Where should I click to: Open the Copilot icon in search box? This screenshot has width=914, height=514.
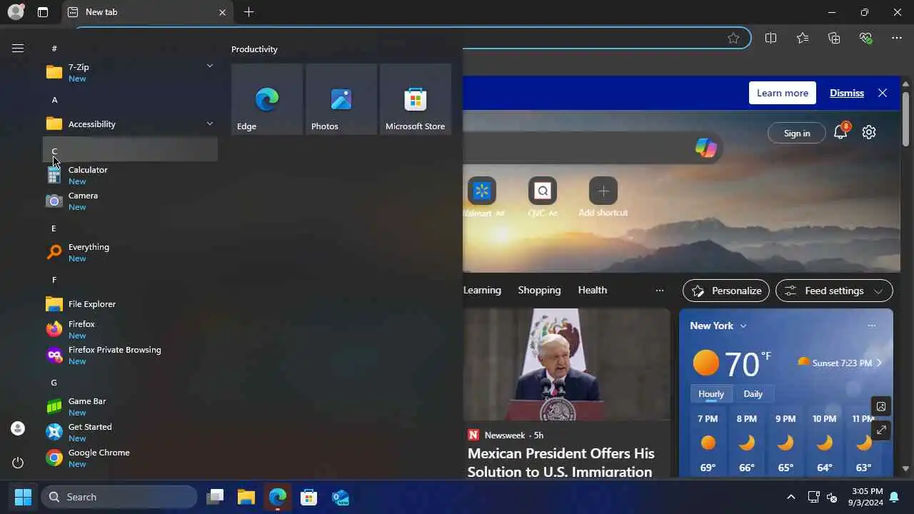point(705,148)
